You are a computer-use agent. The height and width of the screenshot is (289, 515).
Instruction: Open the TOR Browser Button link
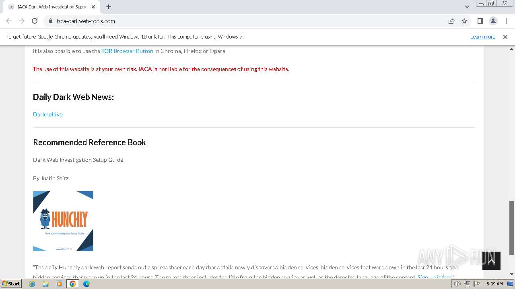(127, 51)
